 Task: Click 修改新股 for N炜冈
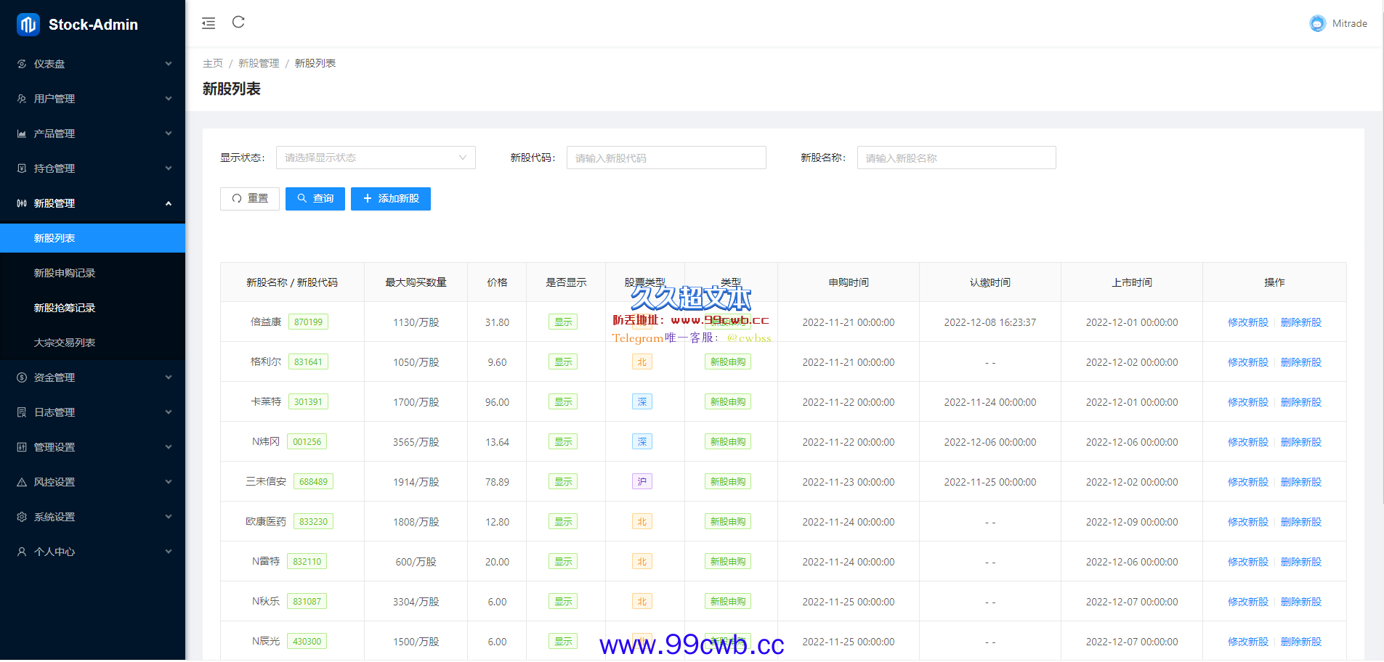[1248, 442]
